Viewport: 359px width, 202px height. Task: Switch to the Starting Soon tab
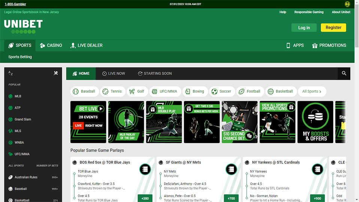click(x=155, y=73)
